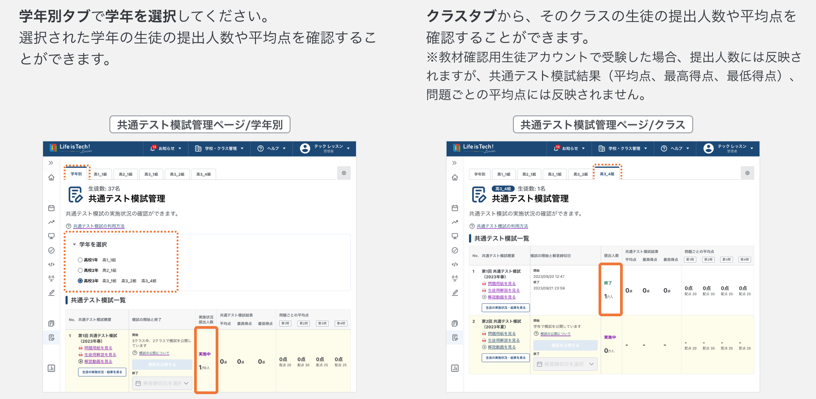Click the 第1問 column header in the left screenshot
The image size is (816, 399).
tap(286, 323)
